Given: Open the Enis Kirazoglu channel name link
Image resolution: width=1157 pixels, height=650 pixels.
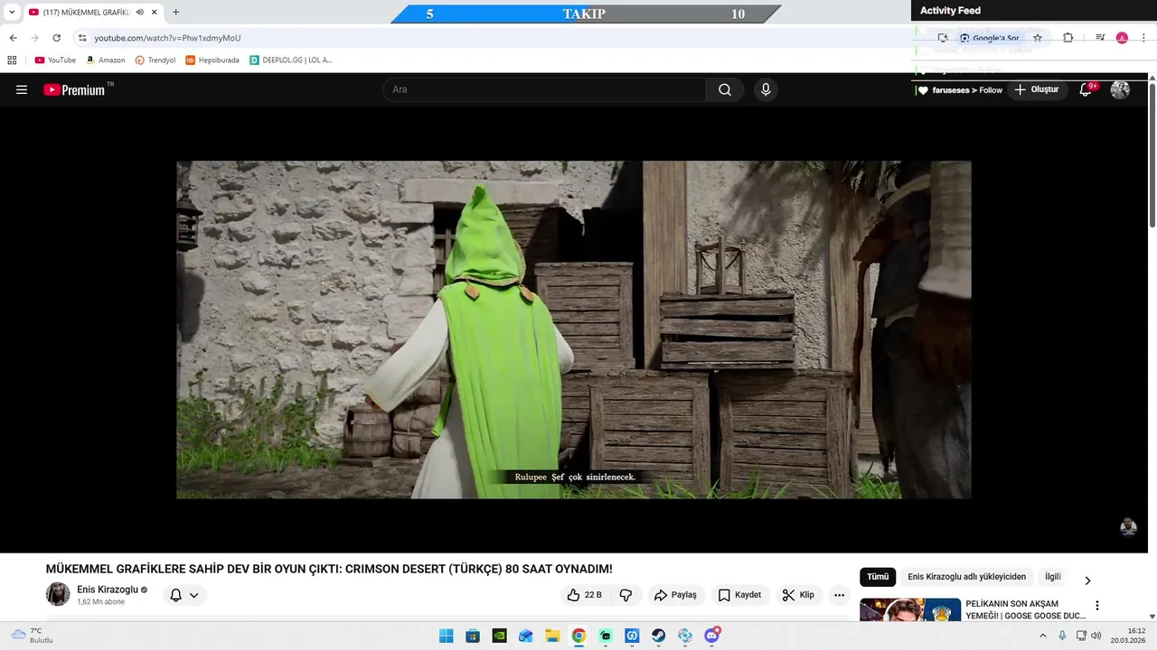Looking at the screenshot, I should click(108, 590).
